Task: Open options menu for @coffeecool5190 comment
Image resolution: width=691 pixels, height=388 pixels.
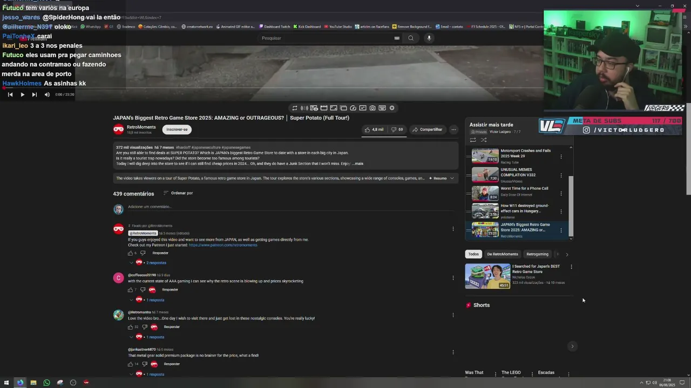Action: (x=453, y=278)
